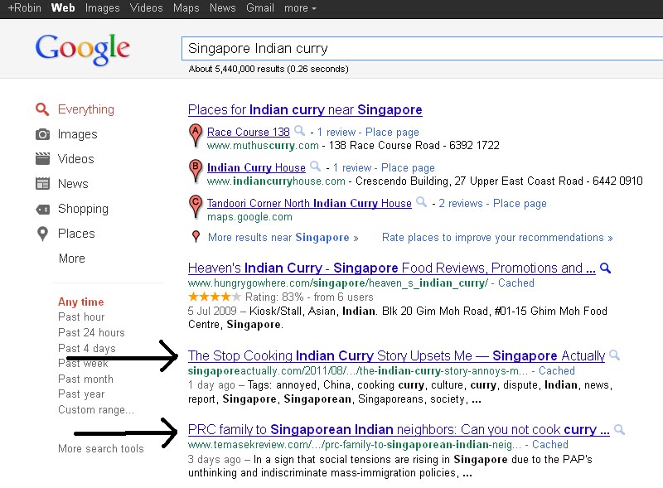Click map marker C for Tandoori Corner
663x488 pixels.
[195, 206]
